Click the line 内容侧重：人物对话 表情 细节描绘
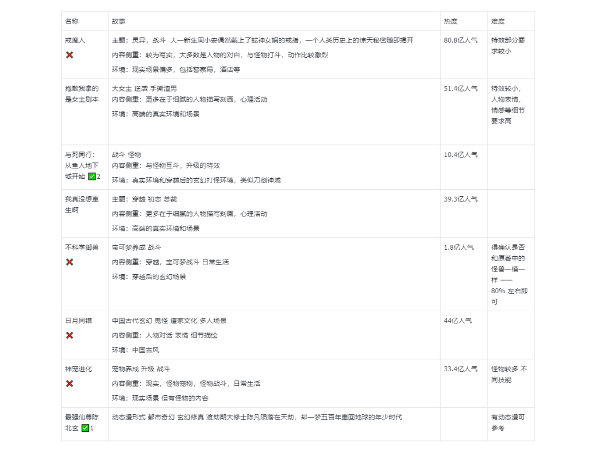The width and height of the screenshot is (589, 453). (165, 335)
